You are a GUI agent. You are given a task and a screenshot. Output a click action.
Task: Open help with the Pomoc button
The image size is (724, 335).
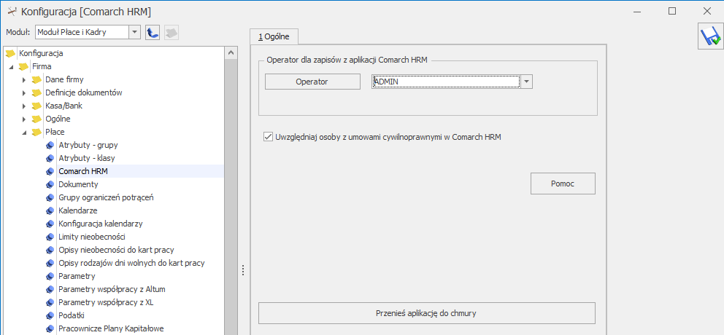pyautogui.click(x=563, y=184)
